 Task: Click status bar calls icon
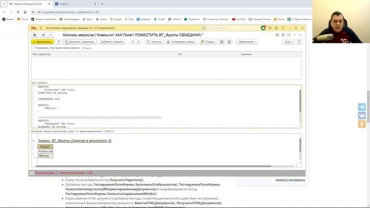tap(32, 173)
